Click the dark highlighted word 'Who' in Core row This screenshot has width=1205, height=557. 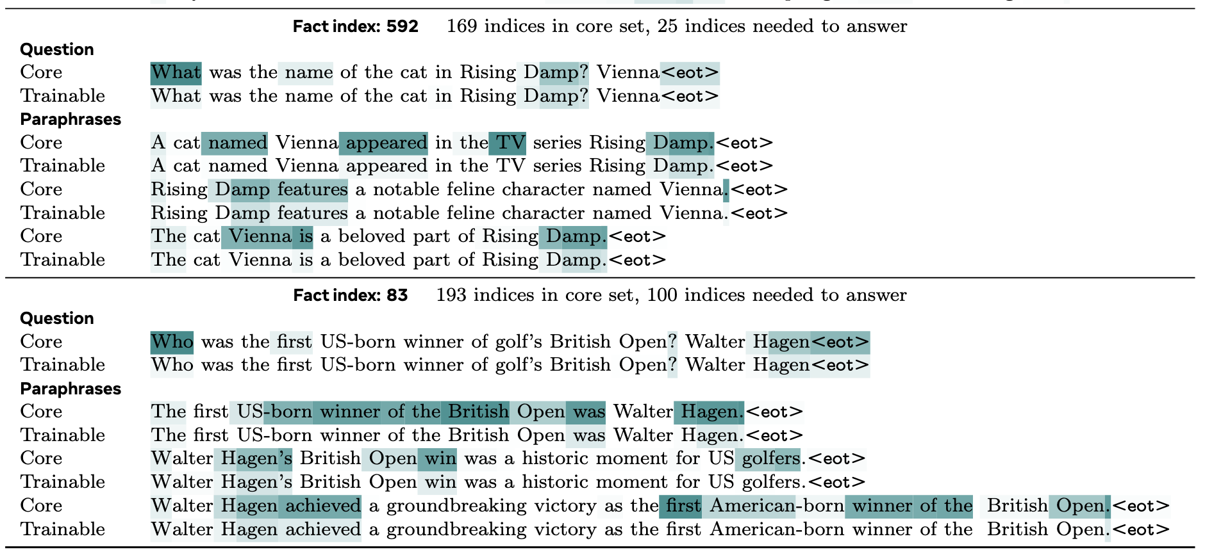point(172,342)
